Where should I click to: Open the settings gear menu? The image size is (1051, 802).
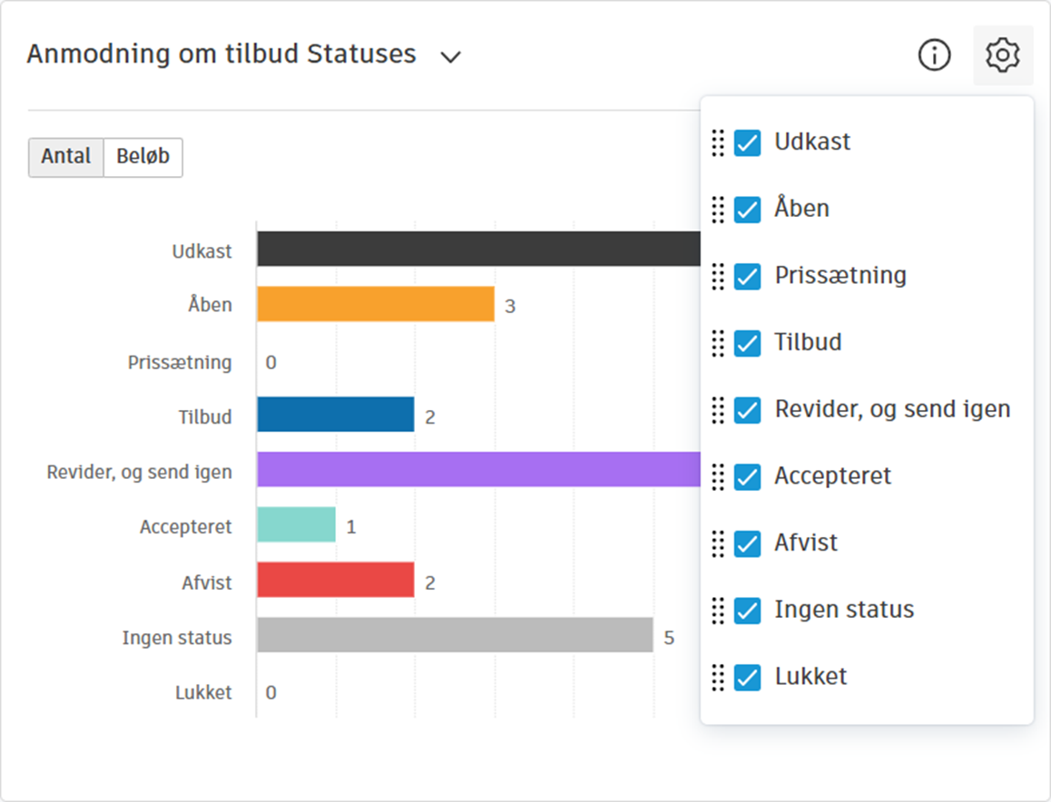pyautogui.click(x=1003, y=55)
